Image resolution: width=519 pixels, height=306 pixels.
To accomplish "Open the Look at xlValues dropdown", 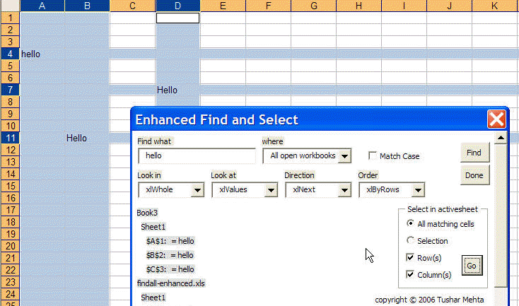I will pyautogui.click(x=271, y=190).
